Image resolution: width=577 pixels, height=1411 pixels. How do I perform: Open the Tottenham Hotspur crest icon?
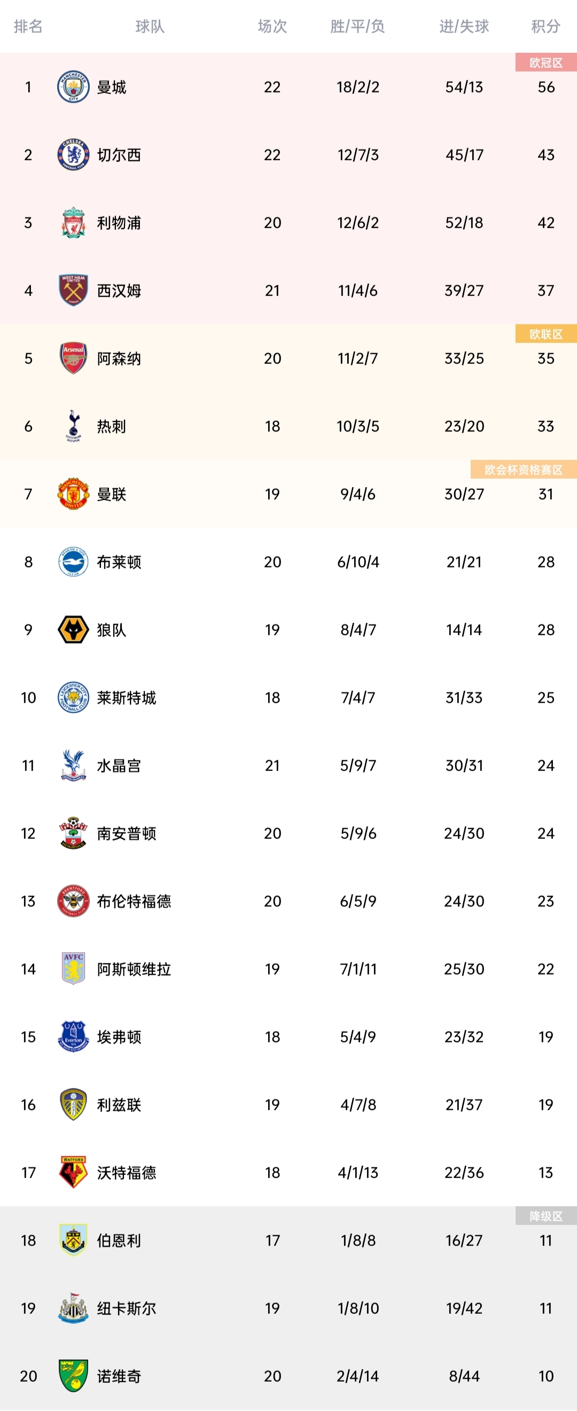click(73, 426)
